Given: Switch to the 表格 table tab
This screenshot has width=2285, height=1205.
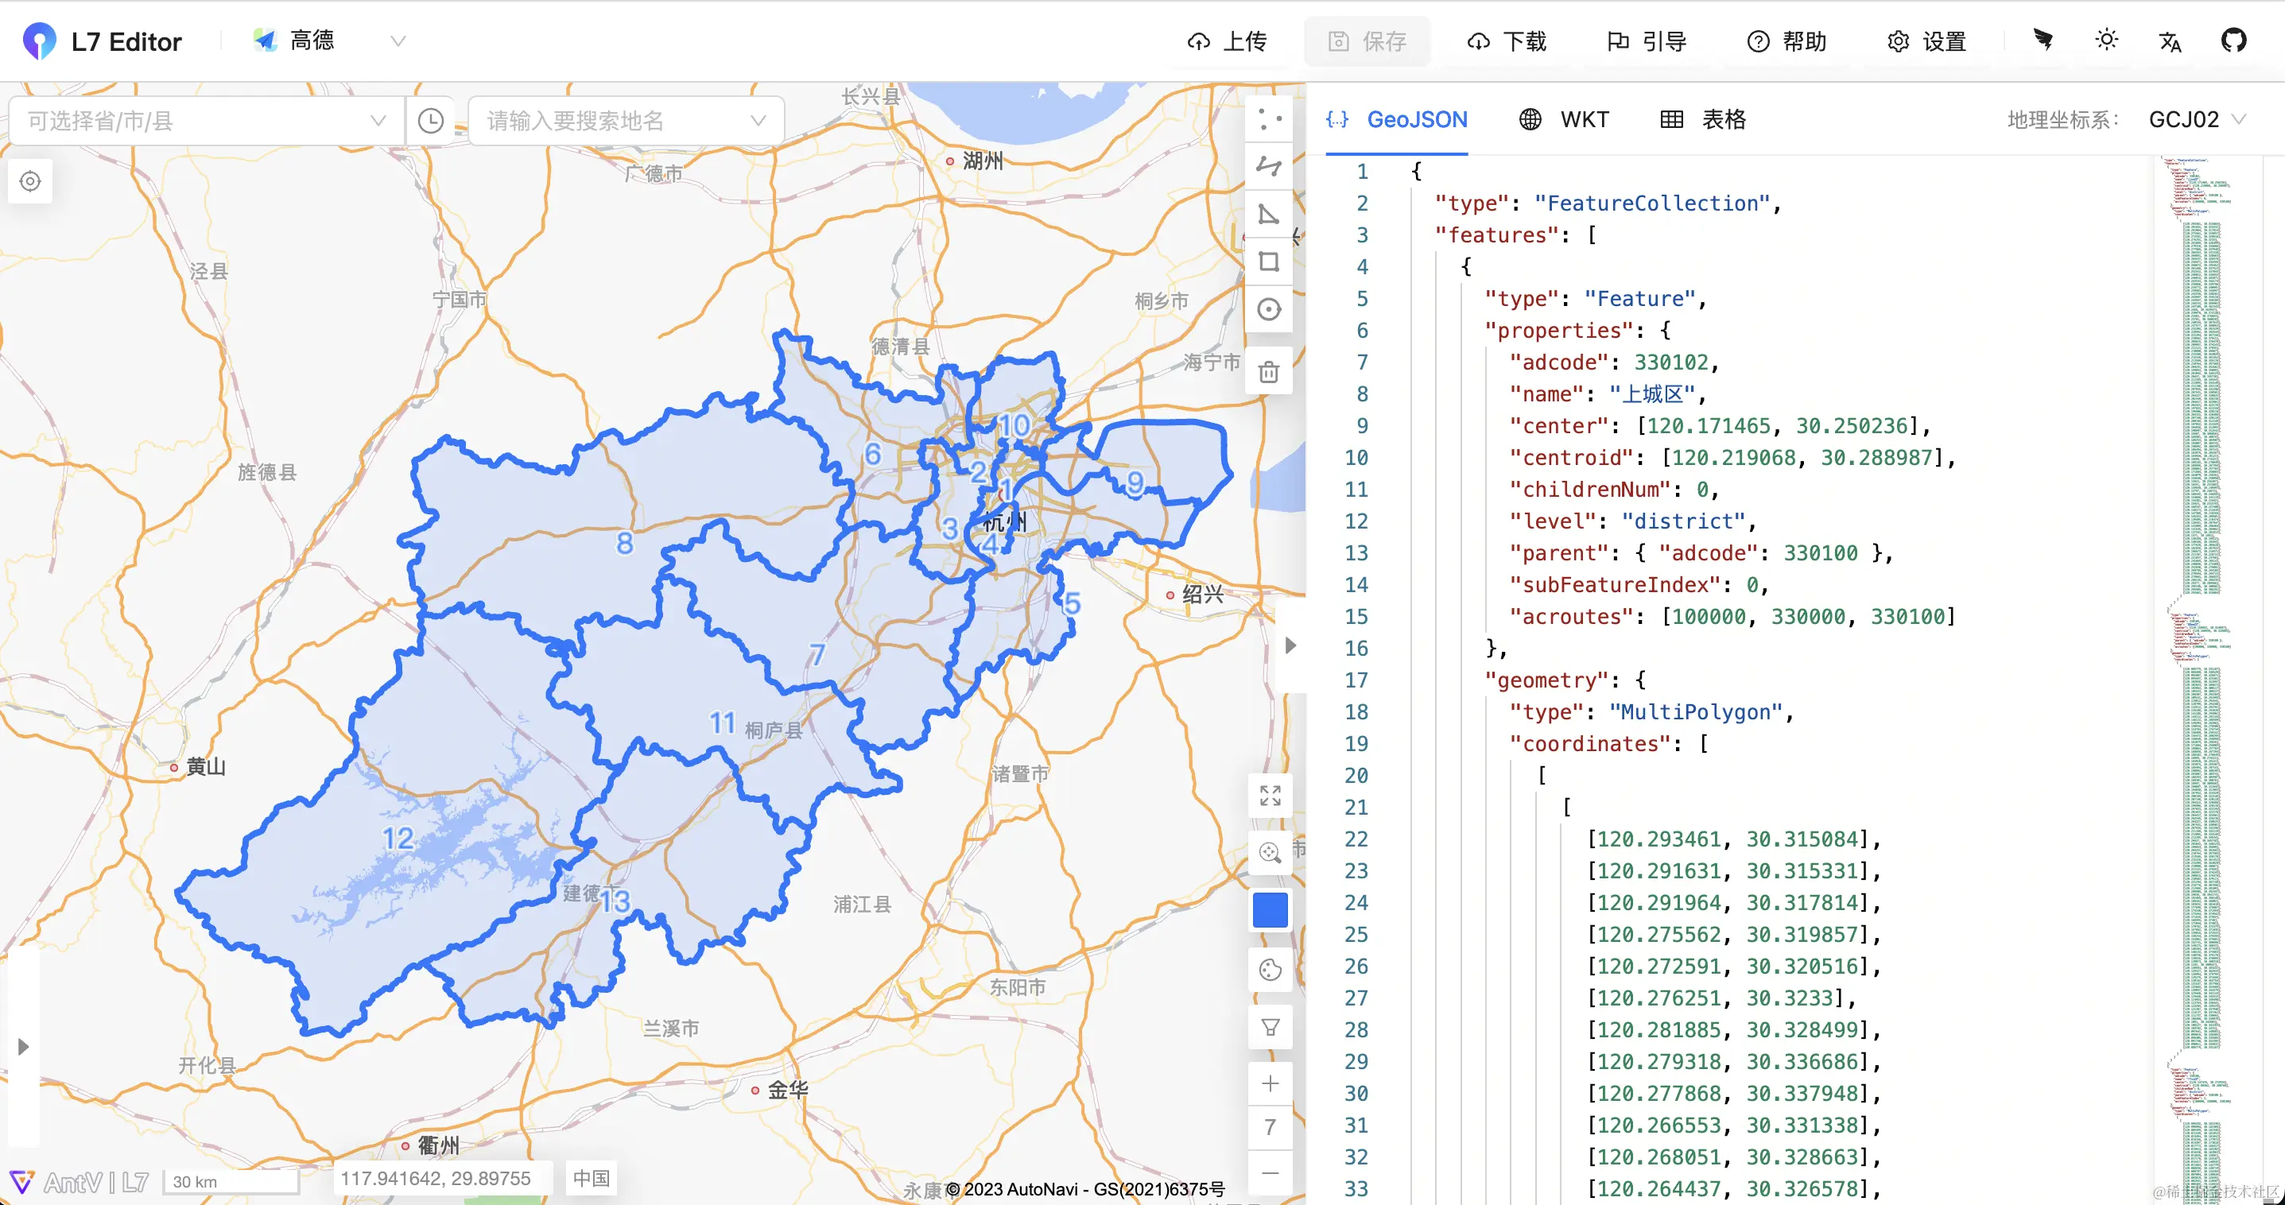Looking at the screenshot, I should coord(1703,120).
